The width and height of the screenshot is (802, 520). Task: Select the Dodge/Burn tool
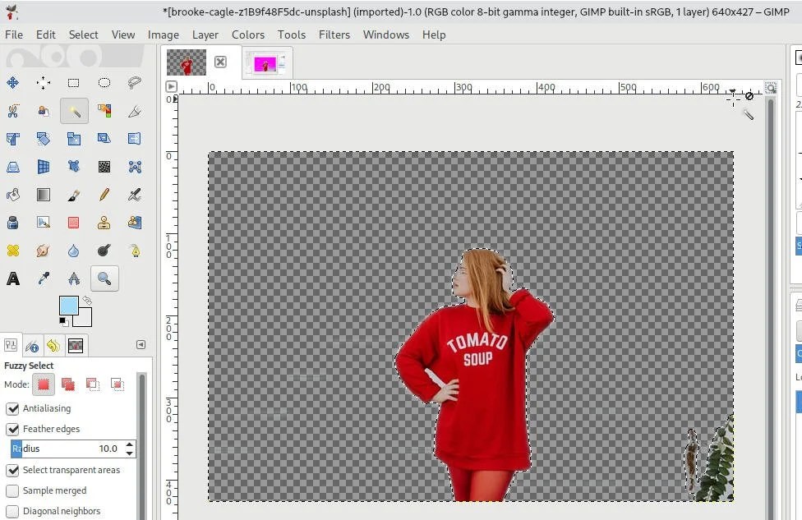pyautogui.click(x=104, y=251)
